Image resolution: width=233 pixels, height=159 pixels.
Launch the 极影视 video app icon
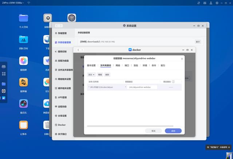[23, 82]
